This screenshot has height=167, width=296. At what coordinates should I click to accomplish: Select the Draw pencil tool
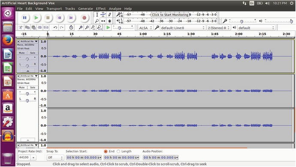click(x=109, y=14)
